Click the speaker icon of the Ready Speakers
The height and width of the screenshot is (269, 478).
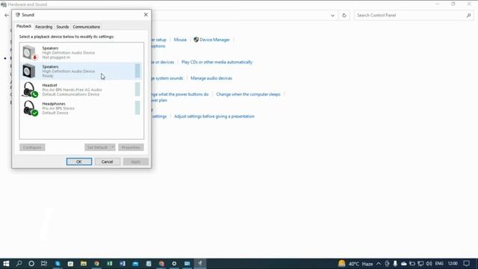pos(29,71)
